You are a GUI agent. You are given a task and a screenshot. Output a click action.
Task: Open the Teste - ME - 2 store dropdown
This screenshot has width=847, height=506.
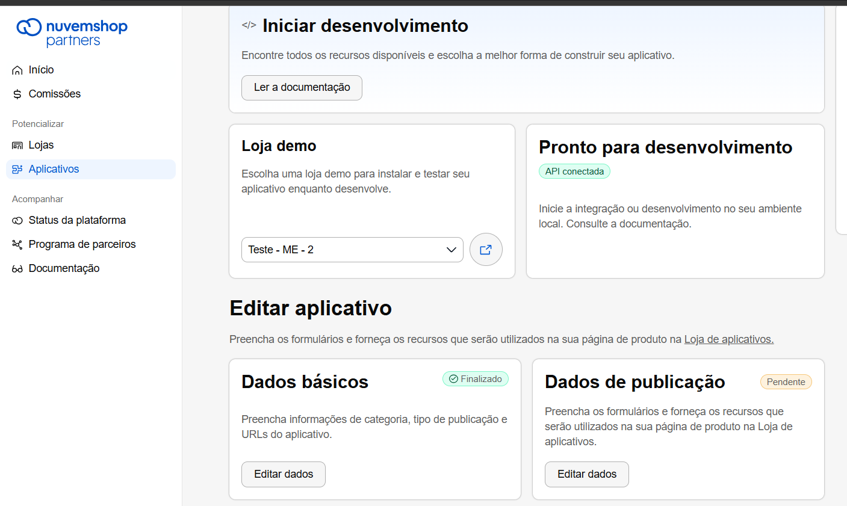pos(352,250)
